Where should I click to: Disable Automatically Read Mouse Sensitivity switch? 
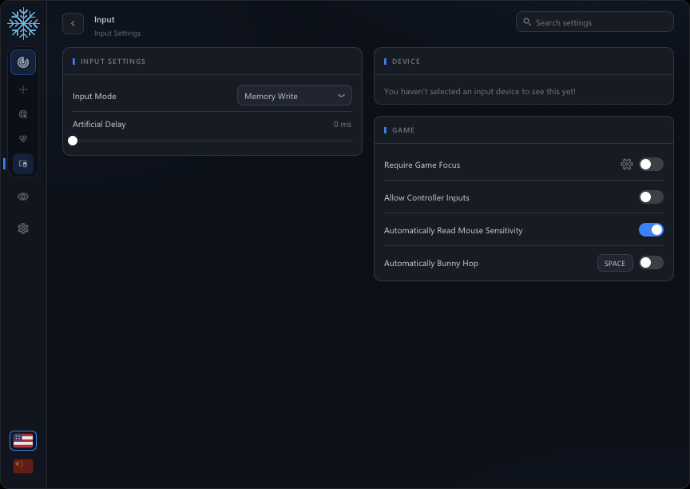(x=651, y=230)
